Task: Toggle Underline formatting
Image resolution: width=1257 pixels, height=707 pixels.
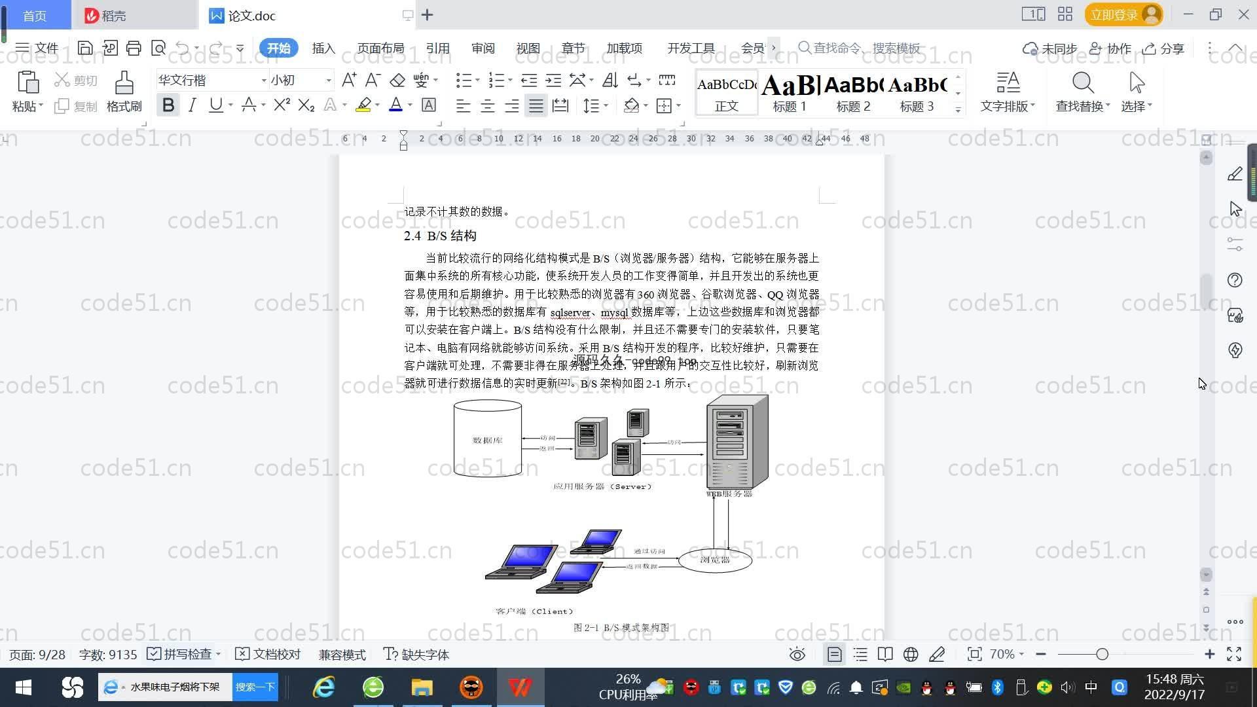Action: coord(215,105)
